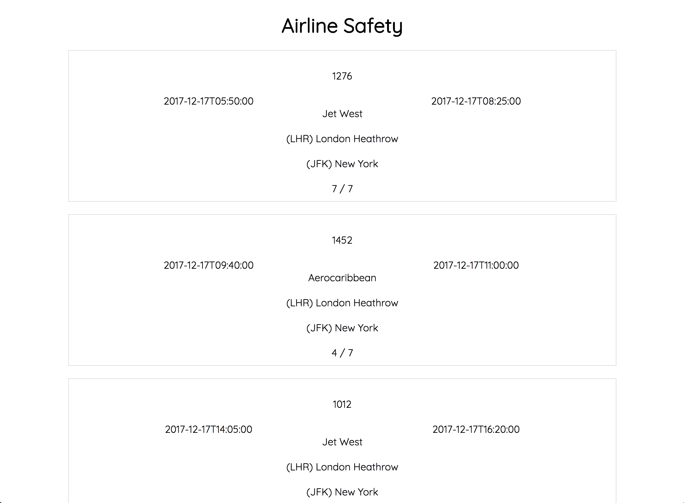Select flight number 1012

click(x=342, y=404)
